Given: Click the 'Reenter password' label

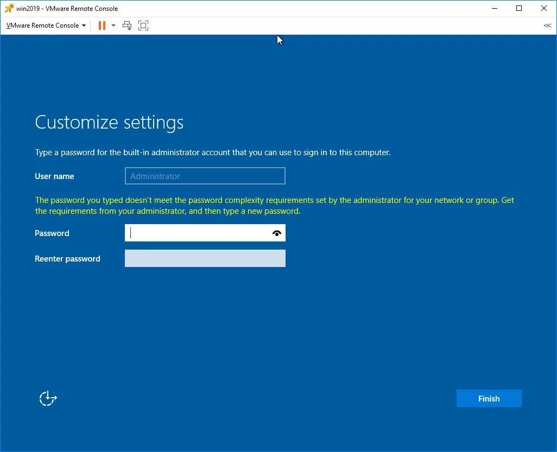Looking at the screenshot, I should pyautogui.click(x=67, y=258).
